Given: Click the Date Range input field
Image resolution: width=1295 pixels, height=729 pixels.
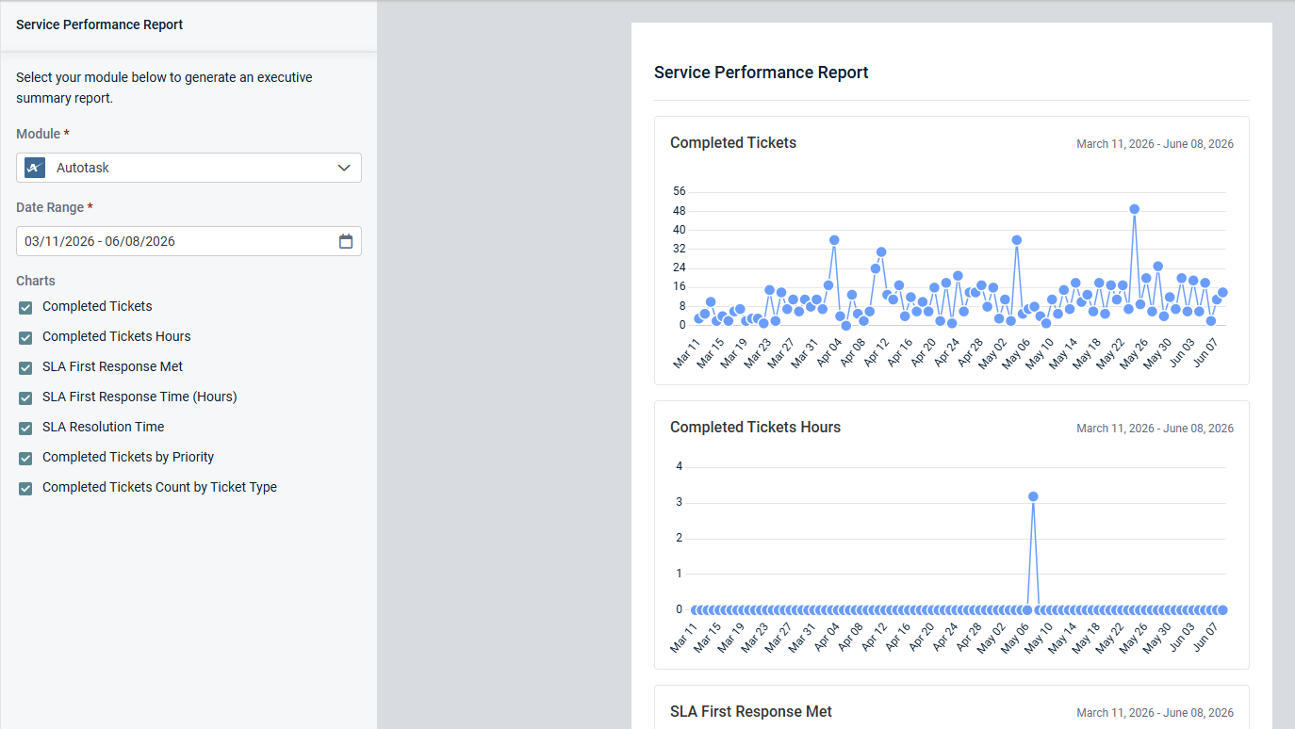Looking at the screenshot, I should [x=189, y=241].
